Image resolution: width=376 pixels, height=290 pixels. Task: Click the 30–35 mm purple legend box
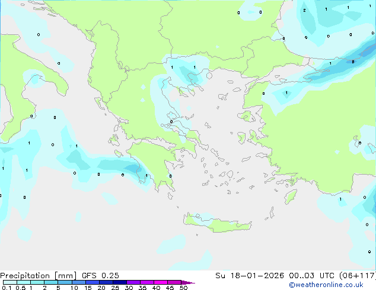coord(133,282)
